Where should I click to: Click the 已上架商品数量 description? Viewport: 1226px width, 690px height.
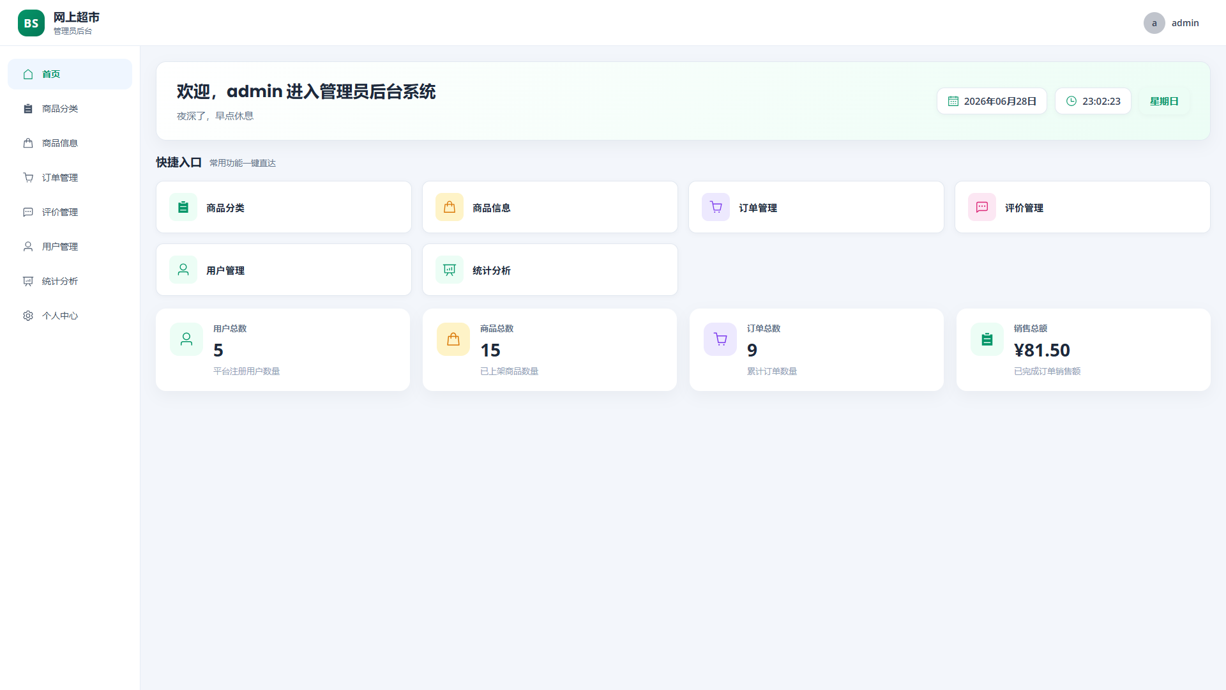(509, 371)
